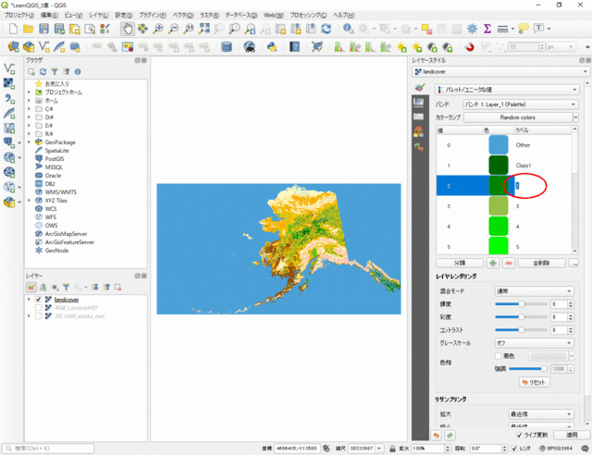Click the dark green swatch for Class1

coord(499,166)
